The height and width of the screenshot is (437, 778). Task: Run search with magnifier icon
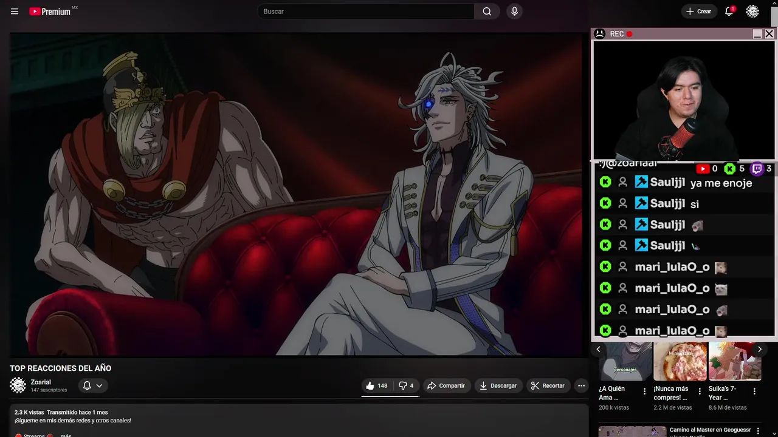tap(487, 12)
